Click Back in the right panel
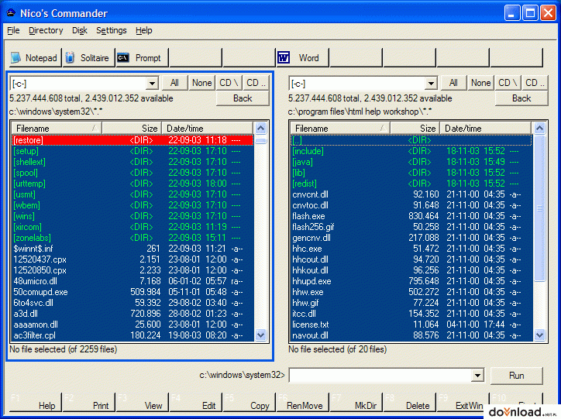Viewport: 561px width, 419px height. point(521,98)
